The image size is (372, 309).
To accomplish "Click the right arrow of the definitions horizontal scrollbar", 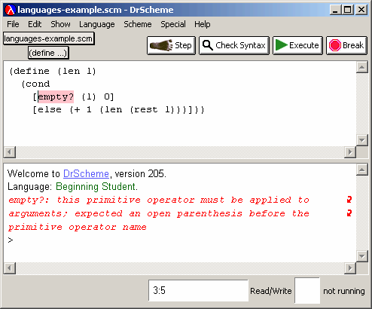I will (350, 152).
